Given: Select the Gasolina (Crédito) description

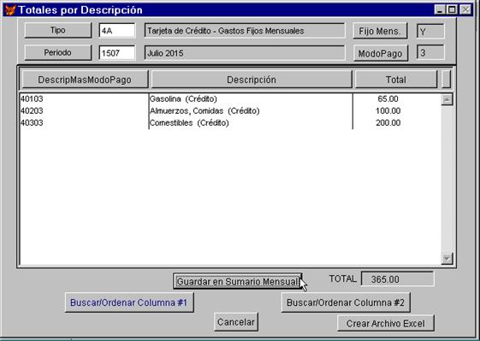Looking at the screenshot, I should [x=183, y=99].
